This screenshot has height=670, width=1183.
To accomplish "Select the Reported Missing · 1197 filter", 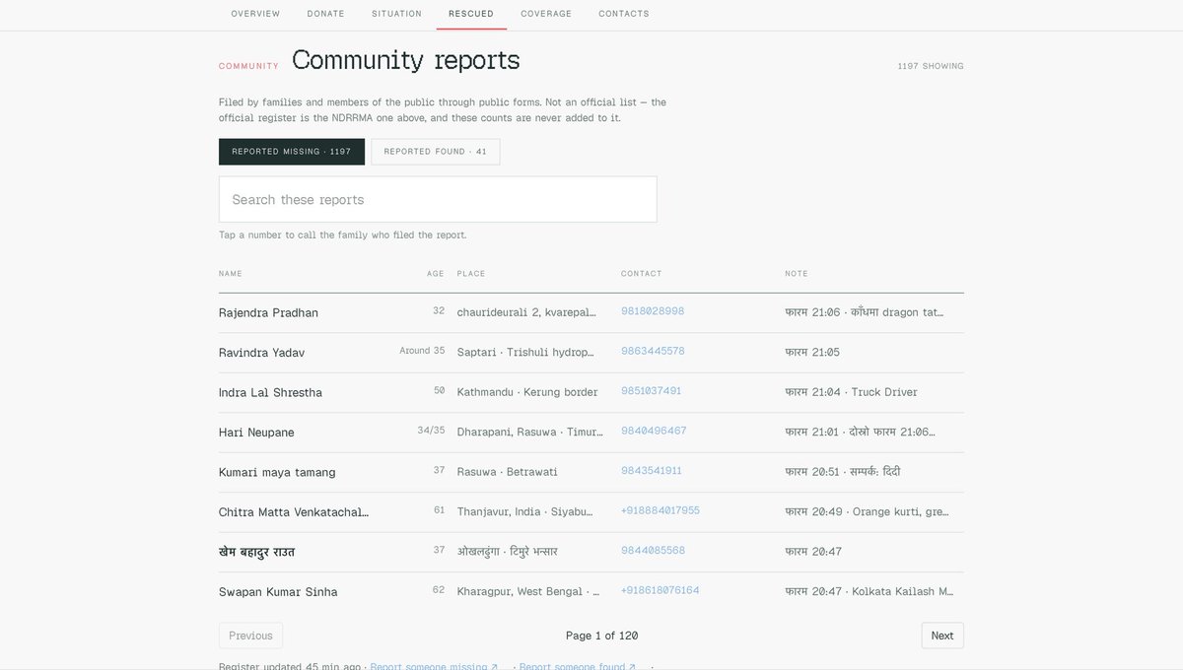I will (x=292, y=152).
